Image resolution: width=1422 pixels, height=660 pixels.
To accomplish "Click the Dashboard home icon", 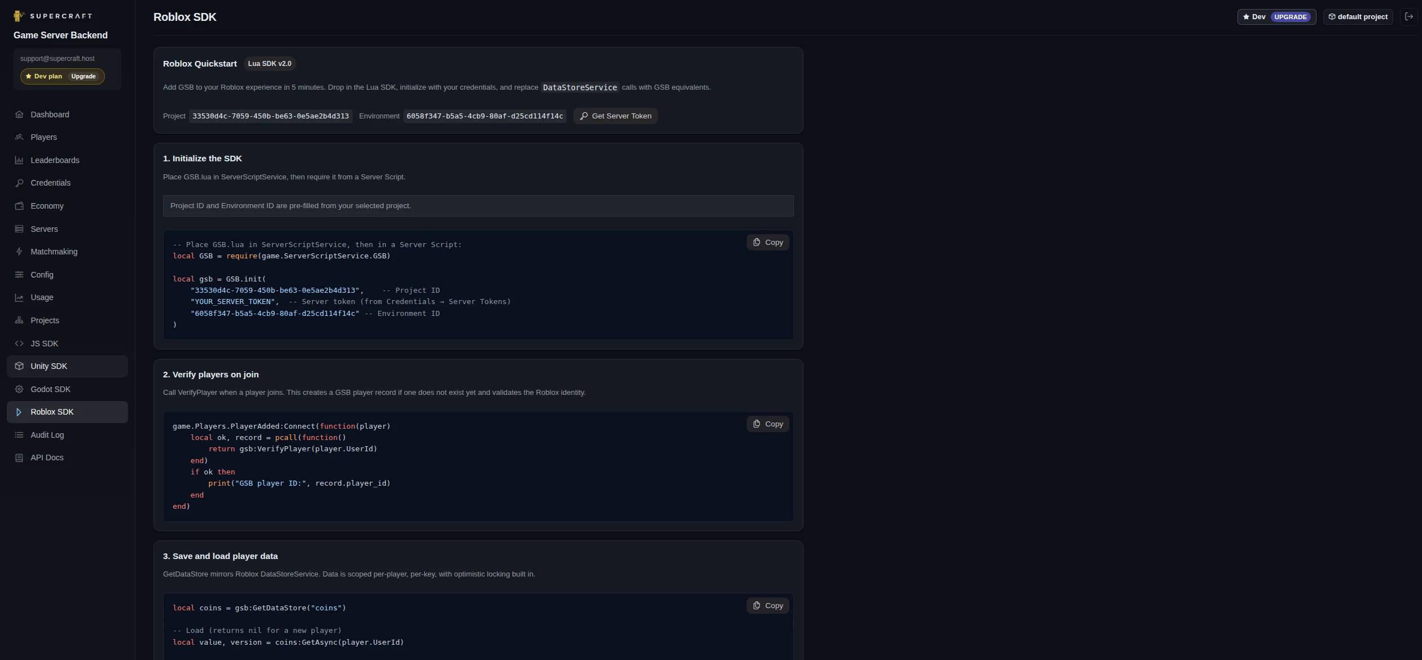I will (19, 115).
